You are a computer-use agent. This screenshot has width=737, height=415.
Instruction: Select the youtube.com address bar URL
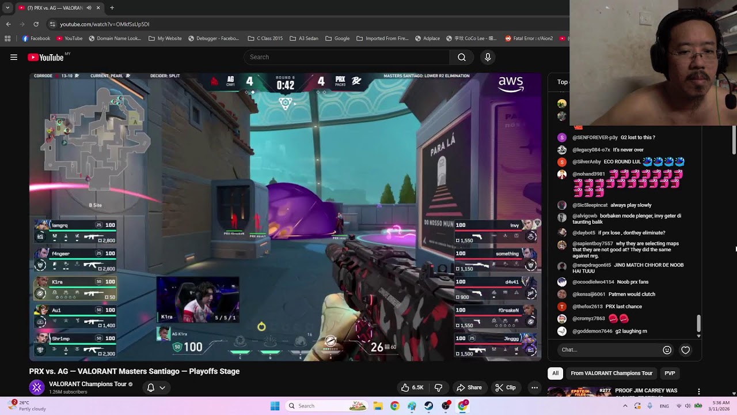pyautogui.click(x=104, y=24)
